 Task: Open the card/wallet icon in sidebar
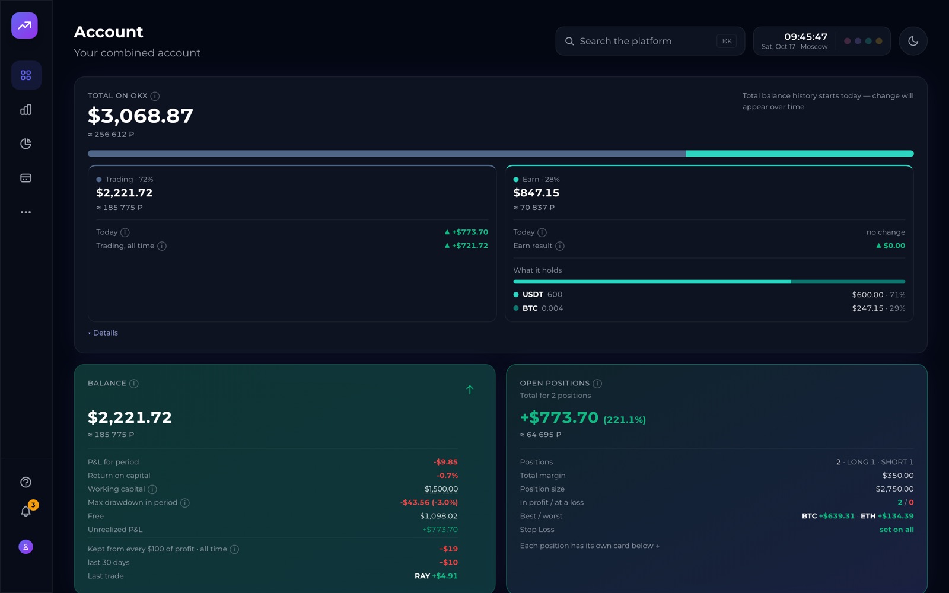[26, 178]
